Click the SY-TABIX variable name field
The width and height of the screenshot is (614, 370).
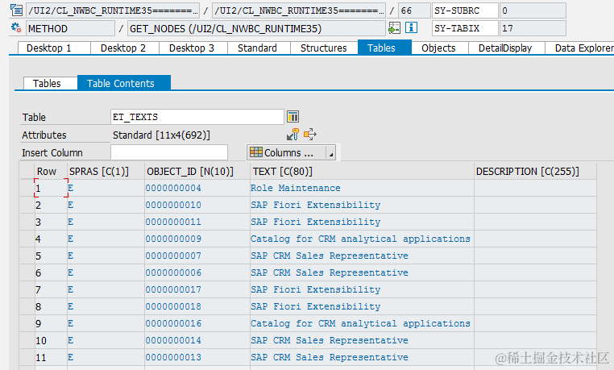[465, 28]
